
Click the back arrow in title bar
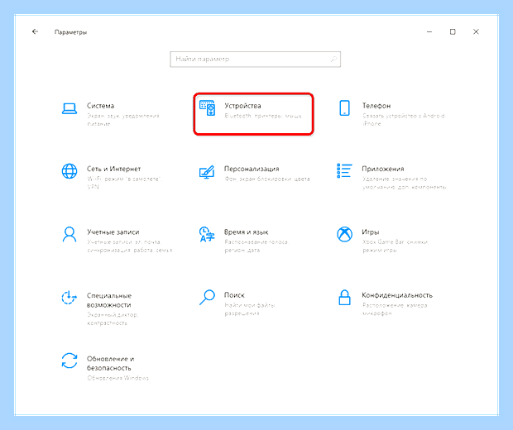[35, 31]
